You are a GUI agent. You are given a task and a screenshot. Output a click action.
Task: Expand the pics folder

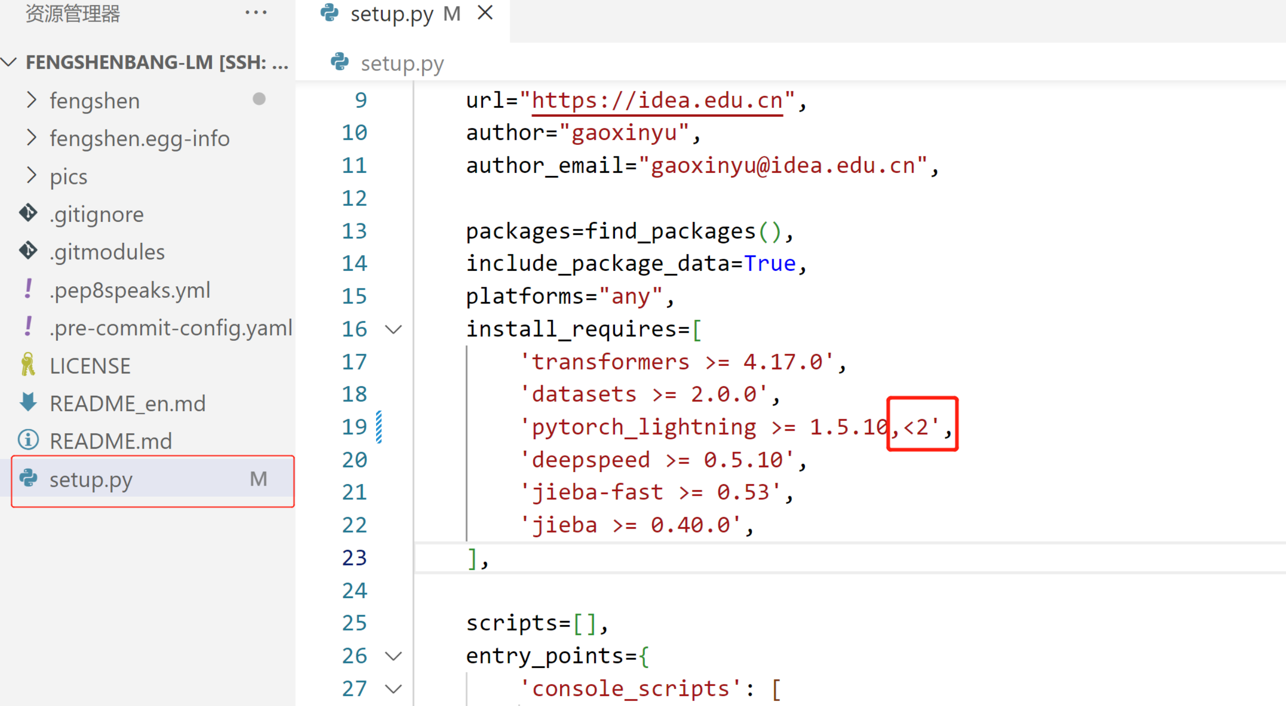31,175
